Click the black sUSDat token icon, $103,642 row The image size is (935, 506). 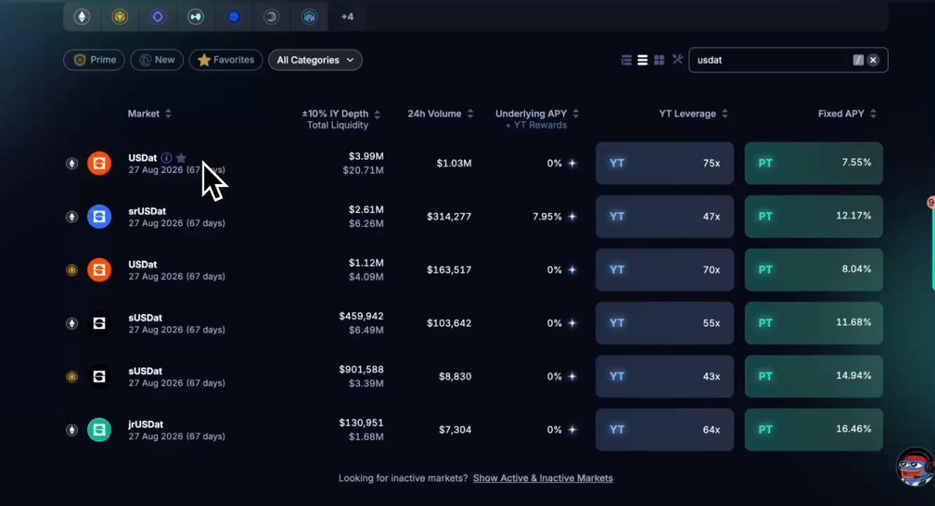point(99,323)
